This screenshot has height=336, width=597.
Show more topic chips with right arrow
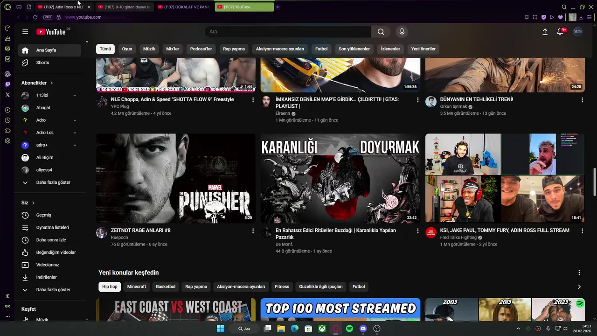click(579, 287)
